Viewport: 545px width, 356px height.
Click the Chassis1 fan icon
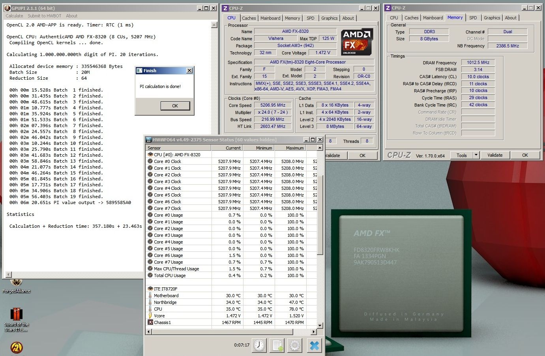click(150, 322)
